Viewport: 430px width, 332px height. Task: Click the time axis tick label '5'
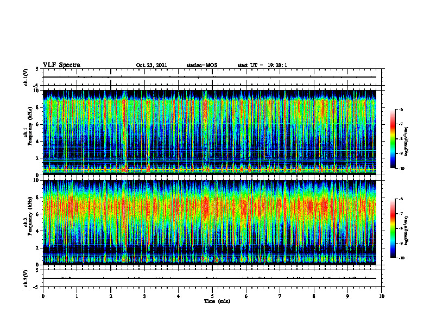pyautogui.click(x=212, y=296)
